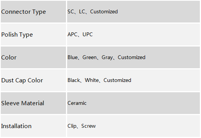Click the Connector Type label cell
The image size is (201, 138).
click(x=33, y=11)
